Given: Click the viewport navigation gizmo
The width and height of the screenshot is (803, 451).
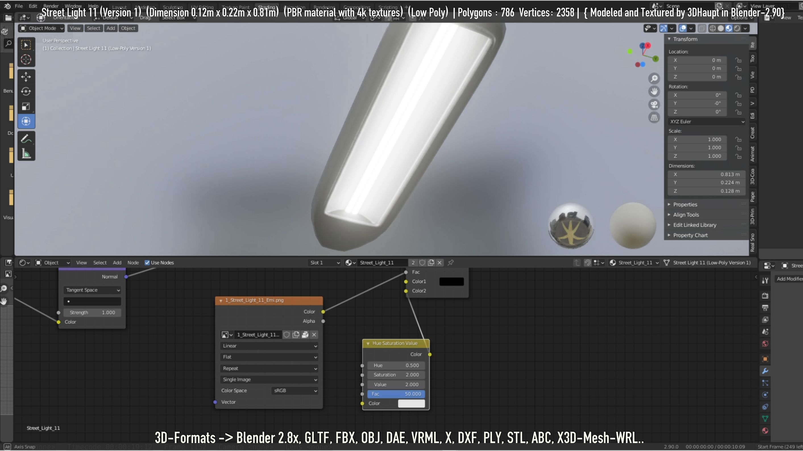Looking at the screenshot, I should 643,55.
